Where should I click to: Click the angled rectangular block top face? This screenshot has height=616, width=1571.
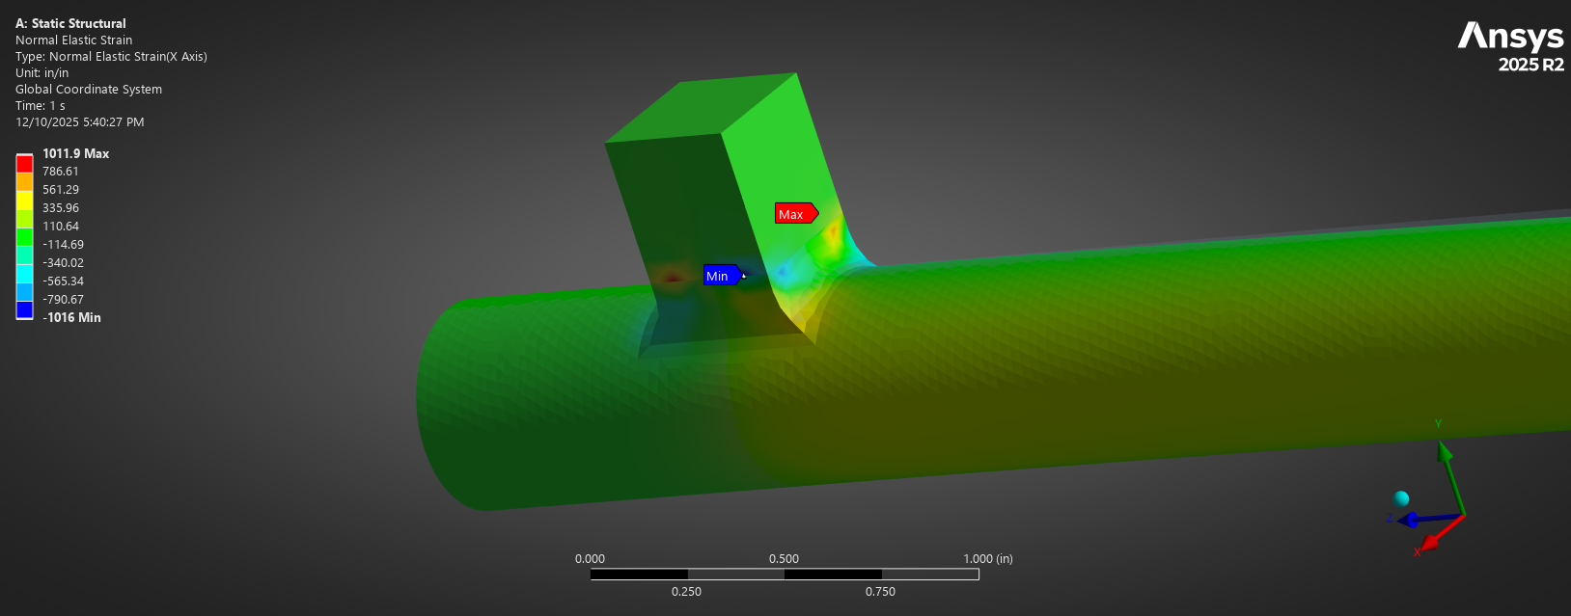[701, 106]
